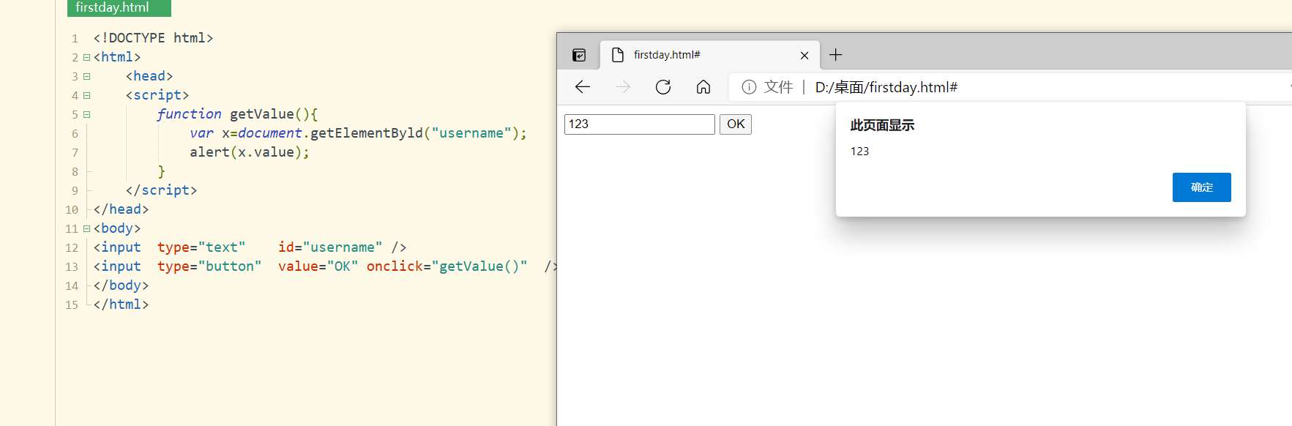The width and height of the screenshot is (1292, 426).
Task: Click alert(x.value); code line
Action: pos(250,152)
